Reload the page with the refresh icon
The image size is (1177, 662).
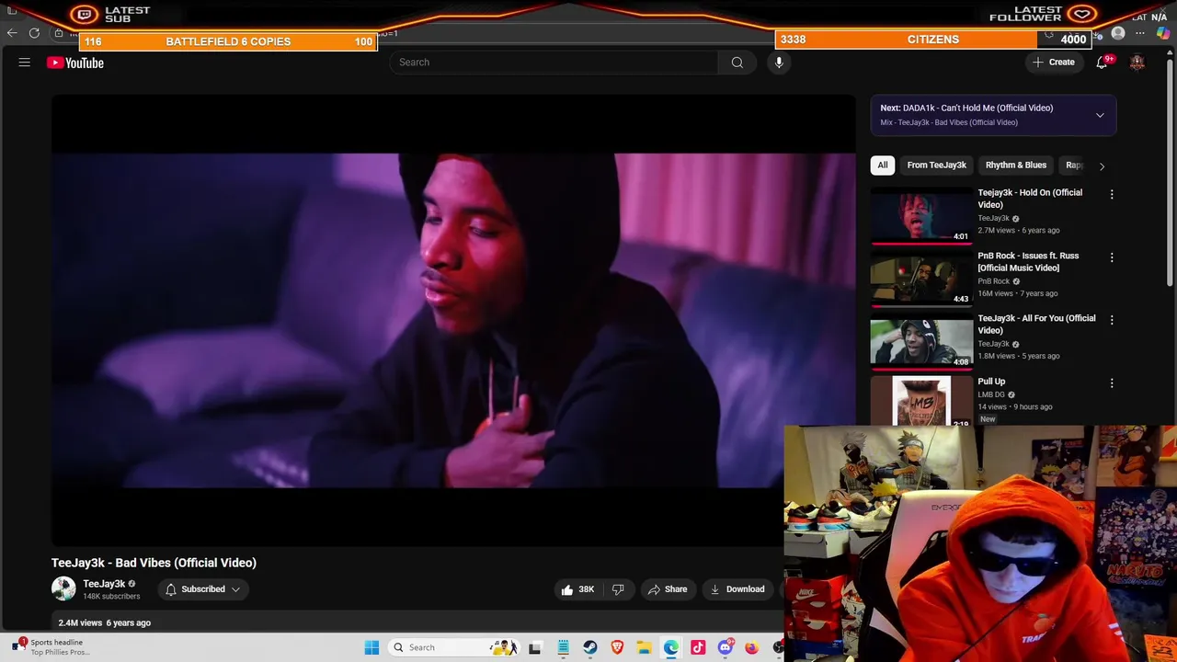(34, 33)
